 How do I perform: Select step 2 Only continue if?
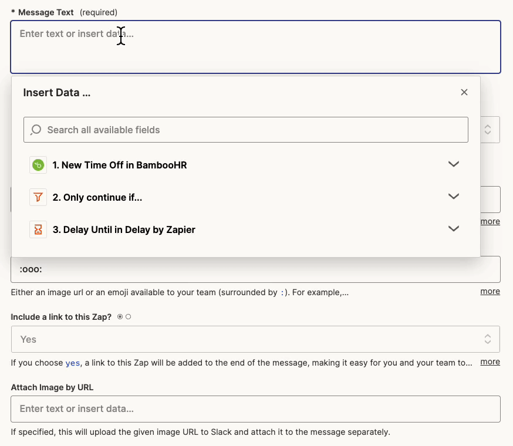click(x=97, y=198)
